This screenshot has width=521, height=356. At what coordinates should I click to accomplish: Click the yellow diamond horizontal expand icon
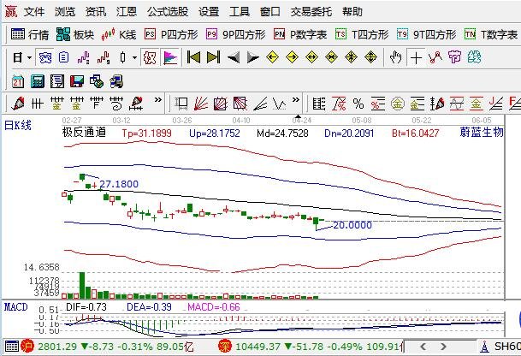tap(311, 57)
